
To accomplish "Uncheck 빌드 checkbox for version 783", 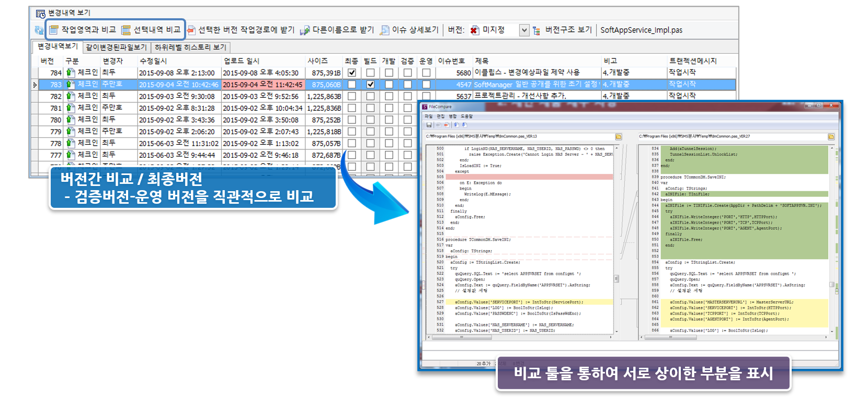I will pos(370,84).
